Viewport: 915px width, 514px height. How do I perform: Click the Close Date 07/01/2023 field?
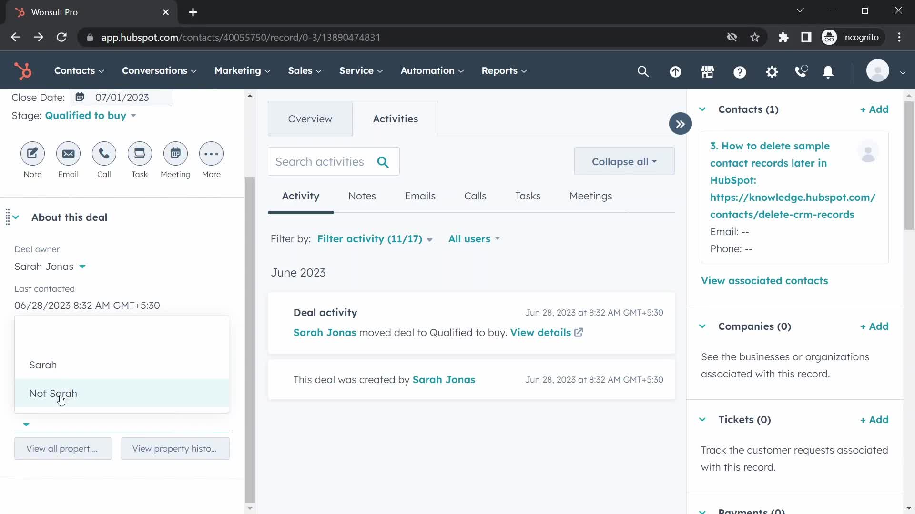(122, 98)
